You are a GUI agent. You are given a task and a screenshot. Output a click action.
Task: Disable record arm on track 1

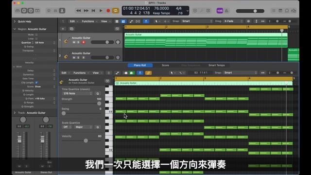[84, 42]
